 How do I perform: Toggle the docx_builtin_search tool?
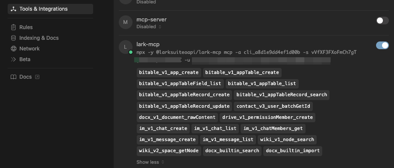point(232,151)
